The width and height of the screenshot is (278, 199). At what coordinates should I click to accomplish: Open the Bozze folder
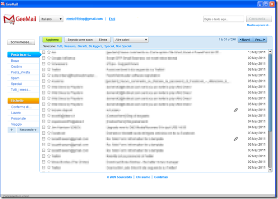coord(15,61)
